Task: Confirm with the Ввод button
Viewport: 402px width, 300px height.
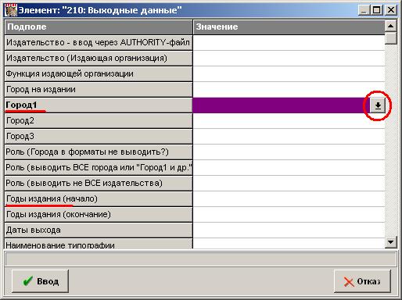Action: pyautogui.click(x=41, y=281)
